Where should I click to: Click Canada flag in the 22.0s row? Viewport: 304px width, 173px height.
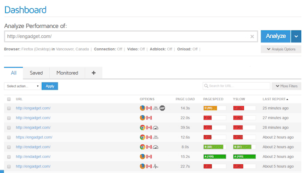(x=149, y=118)
